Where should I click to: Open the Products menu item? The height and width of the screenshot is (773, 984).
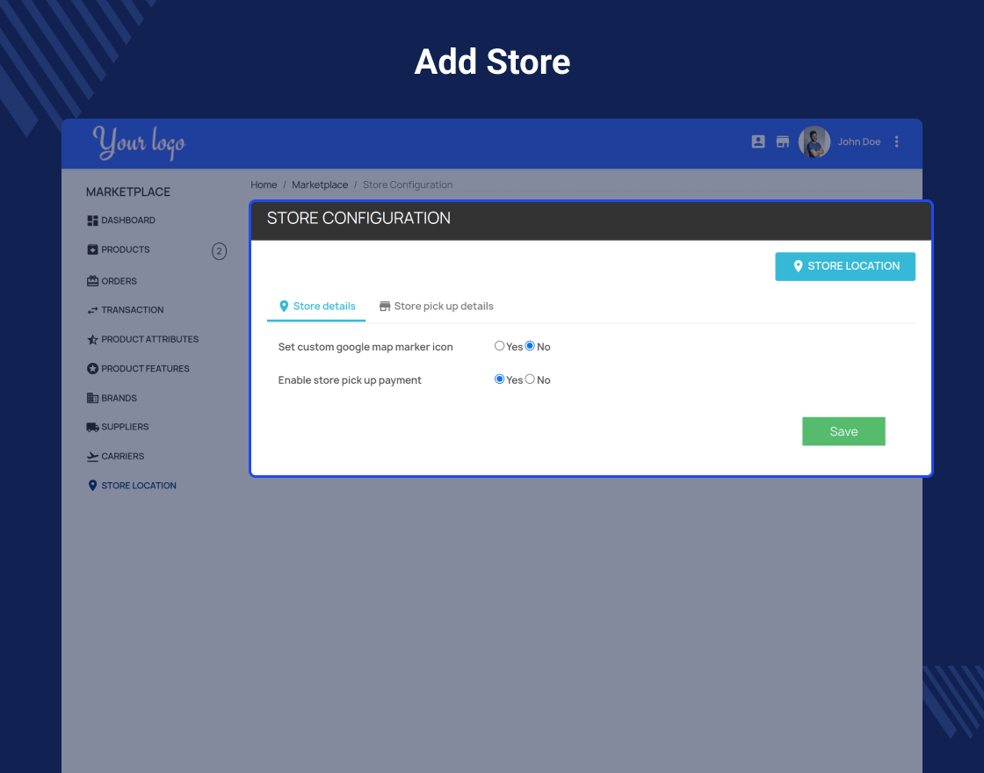(x=126, y=249)
